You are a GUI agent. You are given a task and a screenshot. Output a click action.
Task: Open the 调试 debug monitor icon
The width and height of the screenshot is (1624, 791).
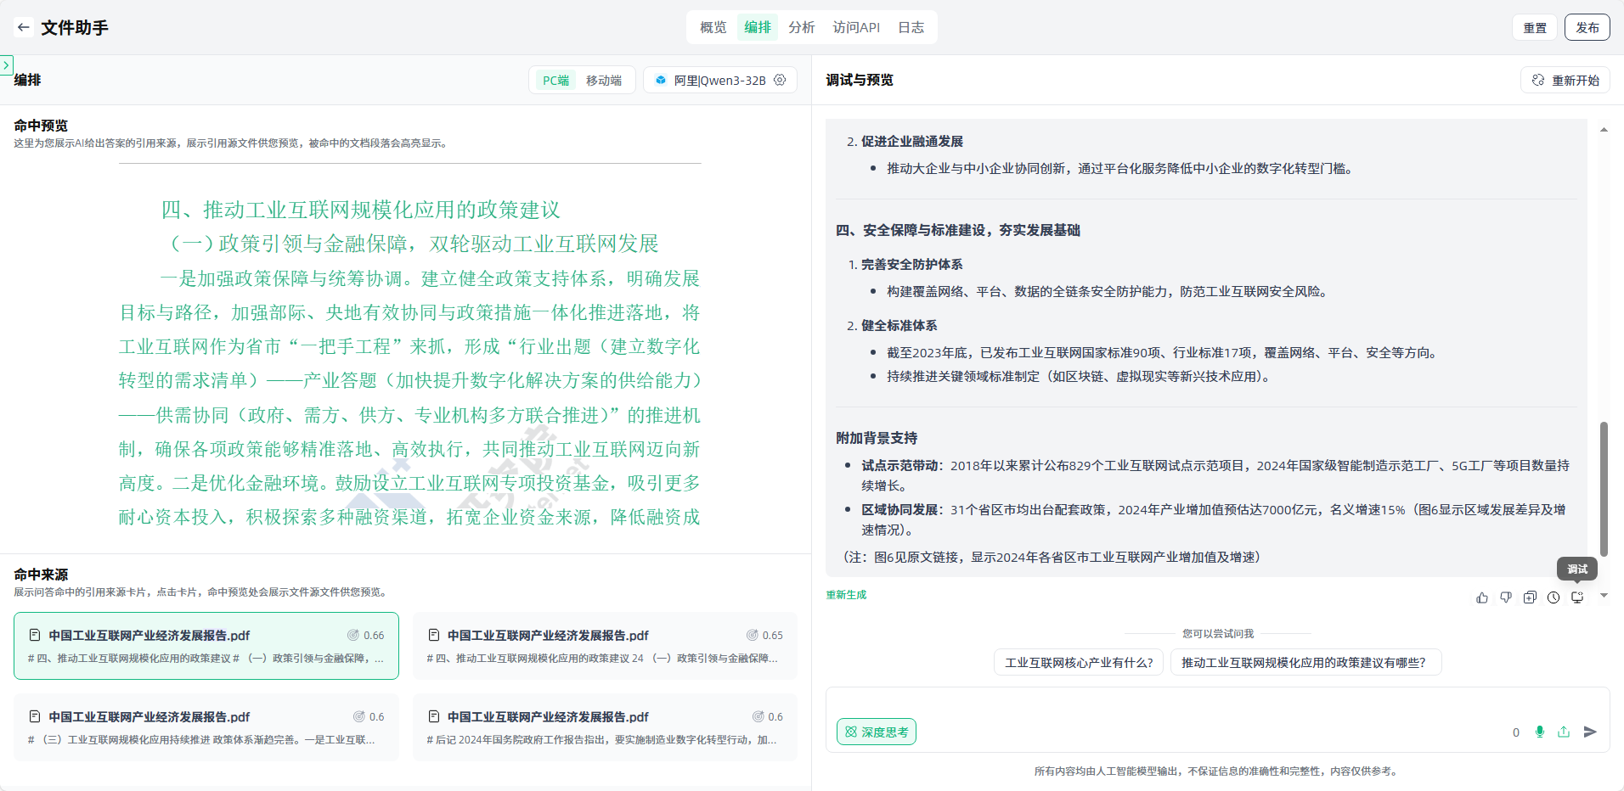tap(1577, 597)
